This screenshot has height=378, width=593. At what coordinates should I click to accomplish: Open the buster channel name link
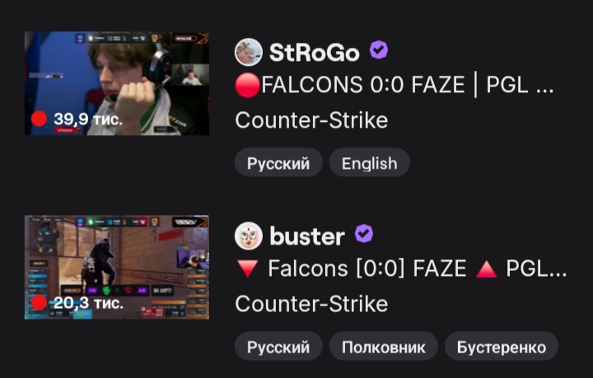click(x=307, y=236)
